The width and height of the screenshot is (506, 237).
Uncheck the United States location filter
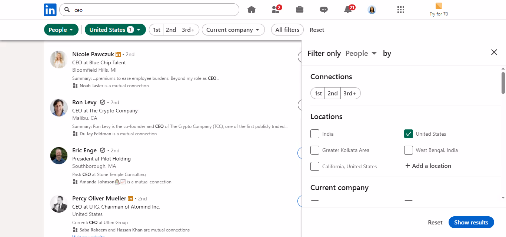(409, 134)
